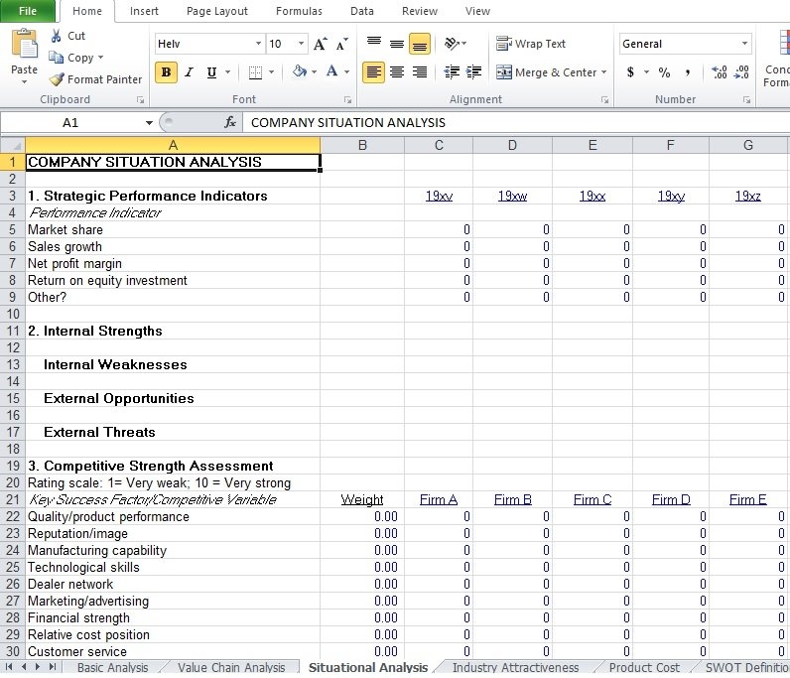Click the Center align icon
This screenshot has width=790, height=678.
[397, 72]
